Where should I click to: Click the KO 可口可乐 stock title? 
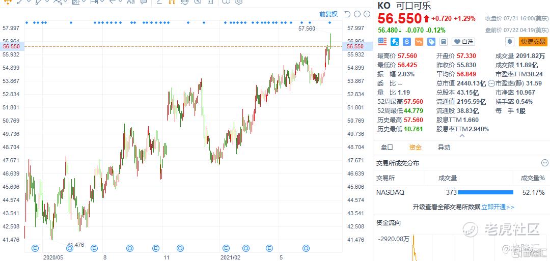point(404,6)
